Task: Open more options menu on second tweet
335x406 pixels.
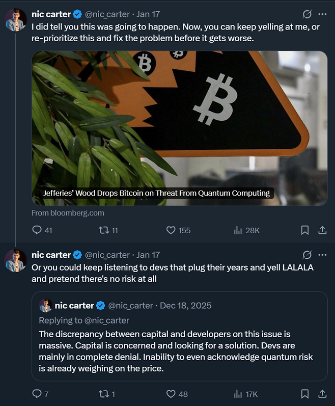Action: [x=322, y=255]
